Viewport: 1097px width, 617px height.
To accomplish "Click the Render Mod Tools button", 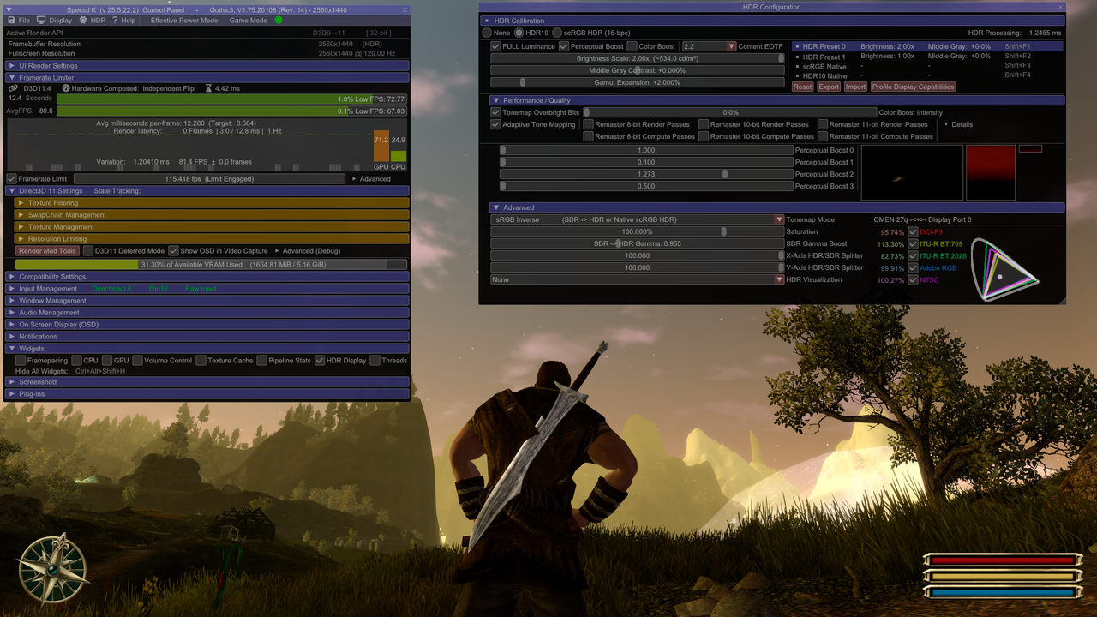I will pos(47,251).
